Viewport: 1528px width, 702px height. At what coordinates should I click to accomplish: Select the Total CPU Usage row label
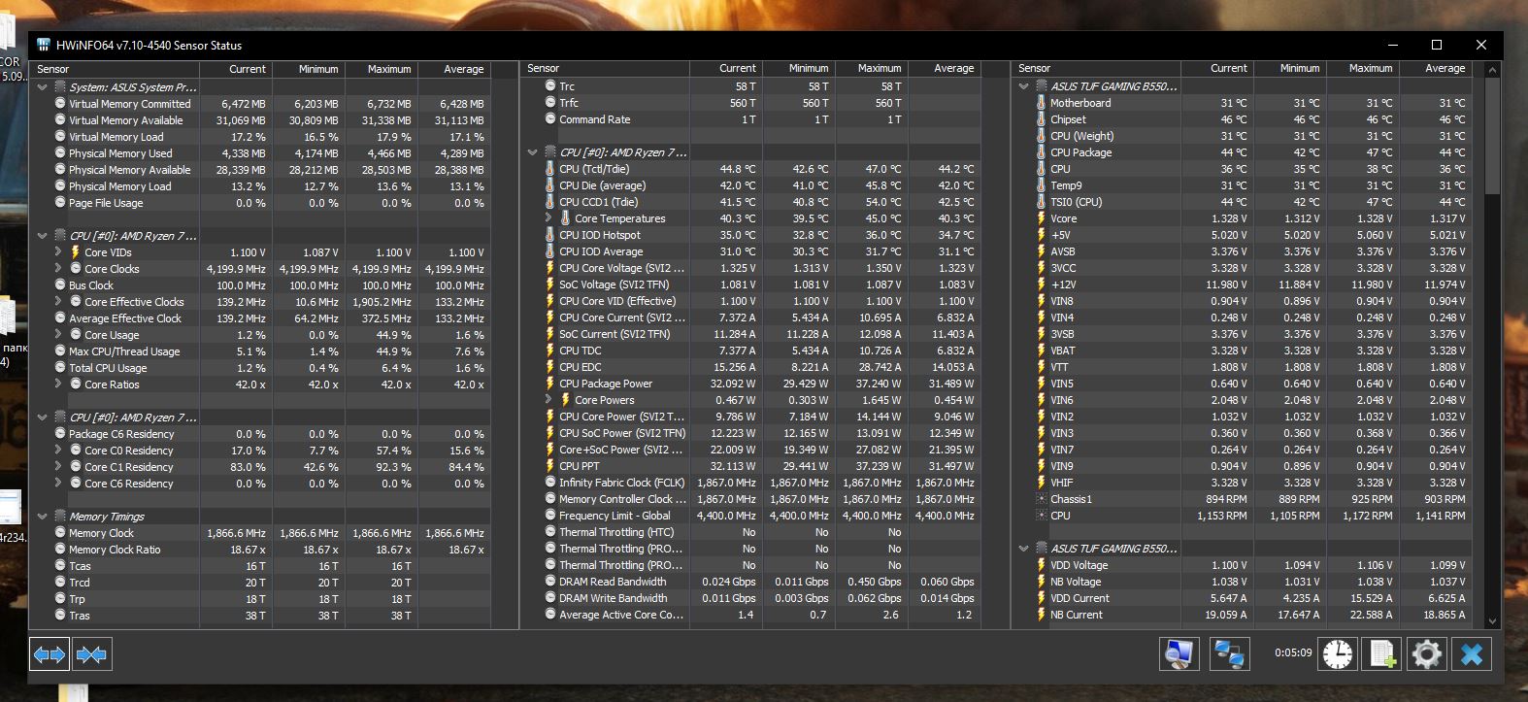pos(108,368)
